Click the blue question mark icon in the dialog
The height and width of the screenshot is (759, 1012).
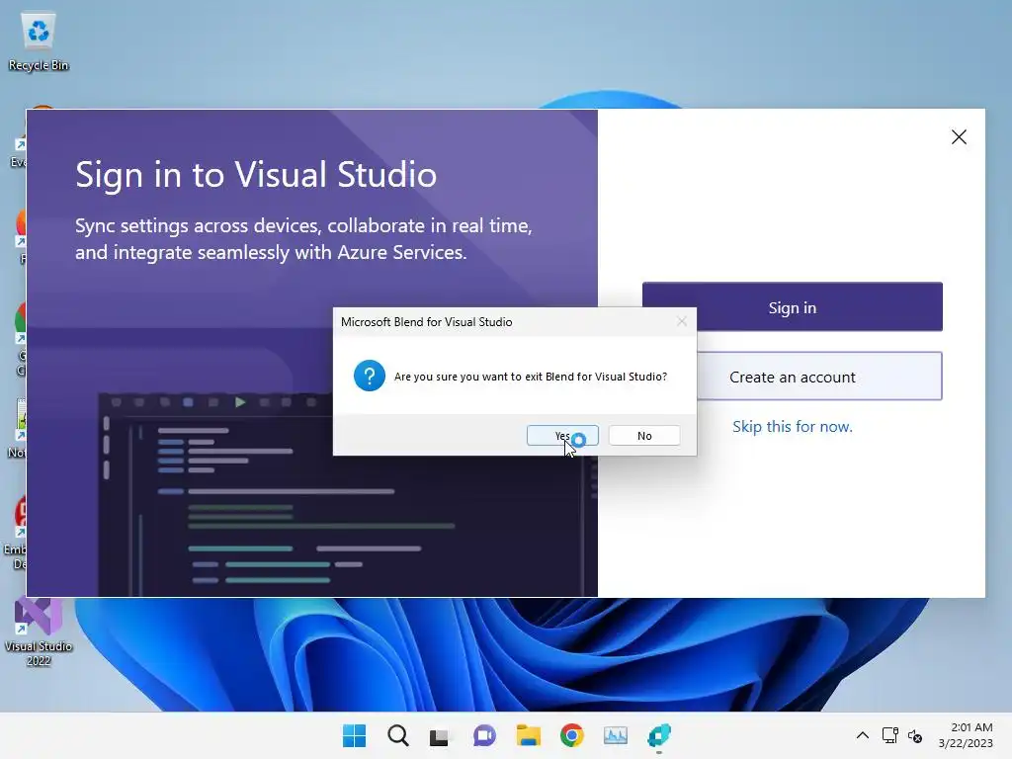[370, 376]
